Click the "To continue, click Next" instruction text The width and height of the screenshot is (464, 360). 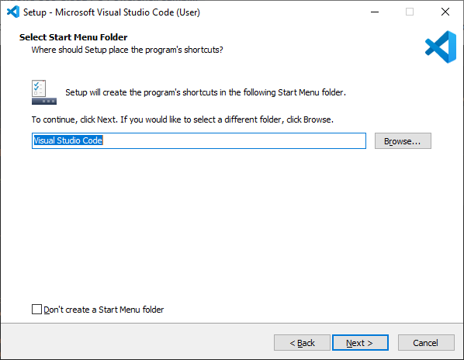coord(182,119)
